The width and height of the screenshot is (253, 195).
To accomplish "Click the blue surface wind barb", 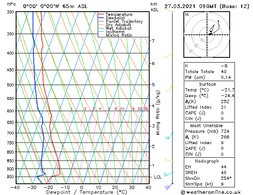I will [x=169, y=186].
